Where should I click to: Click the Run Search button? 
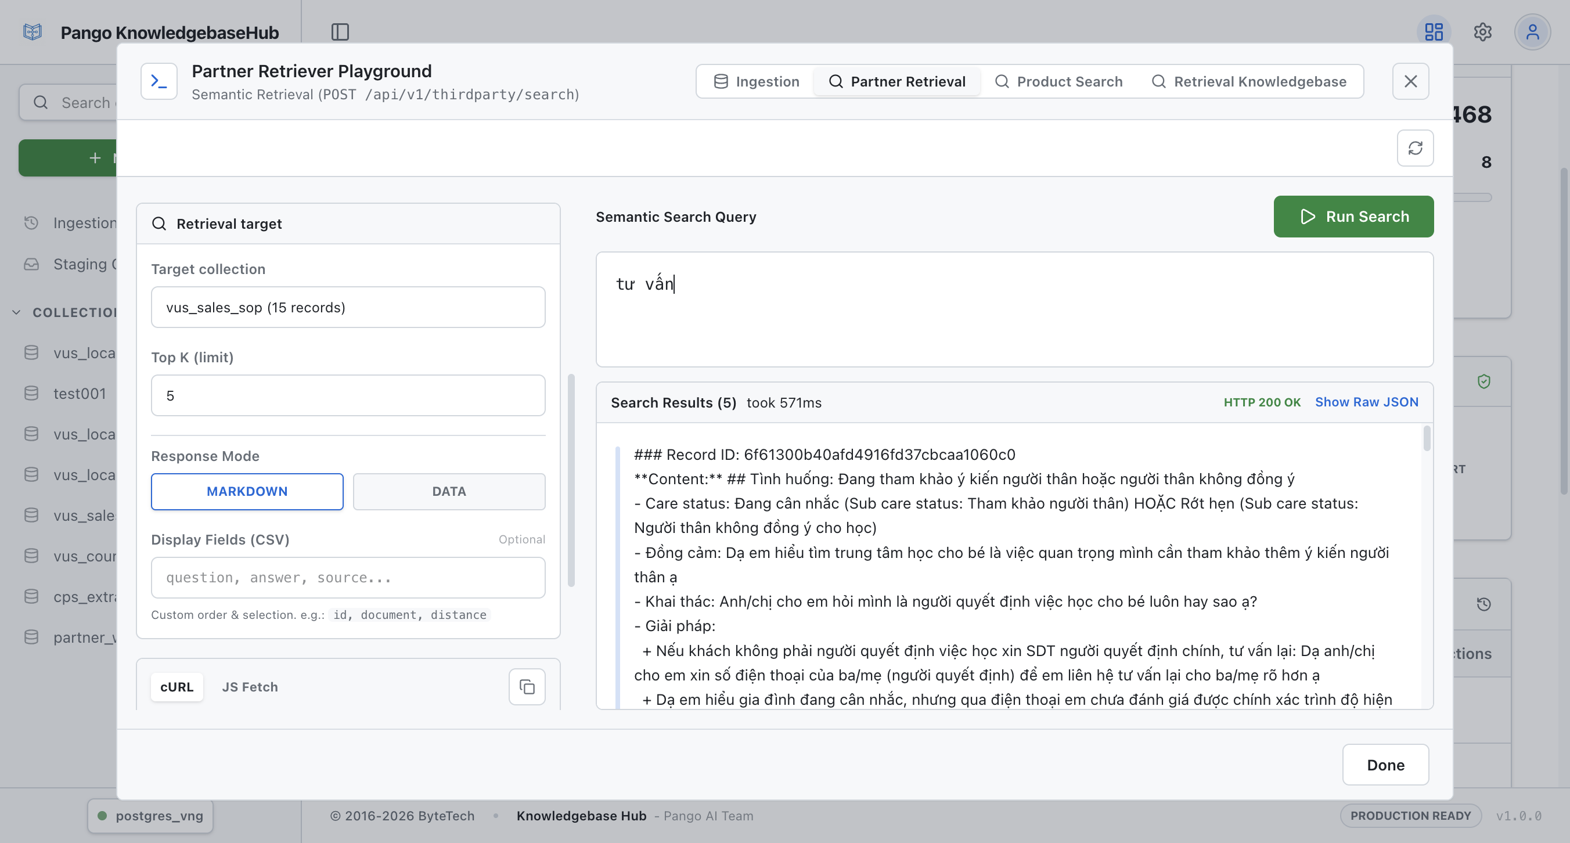[x=1353, y=217]
